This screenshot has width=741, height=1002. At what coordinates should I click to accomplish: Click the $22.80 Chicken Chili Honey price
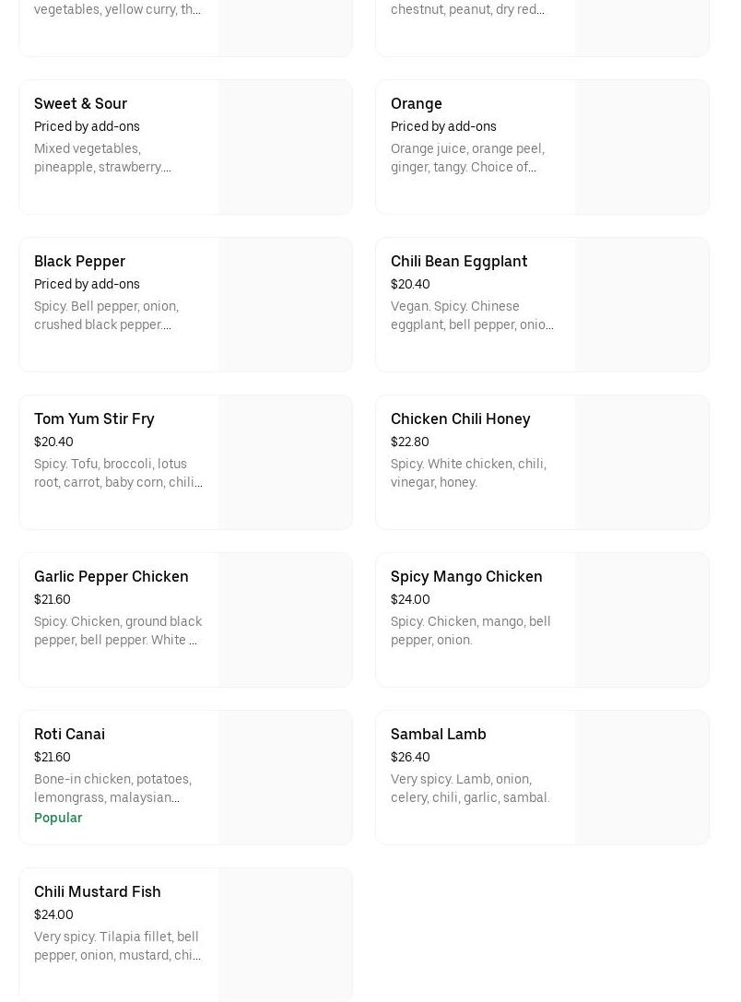pos(410,442)
